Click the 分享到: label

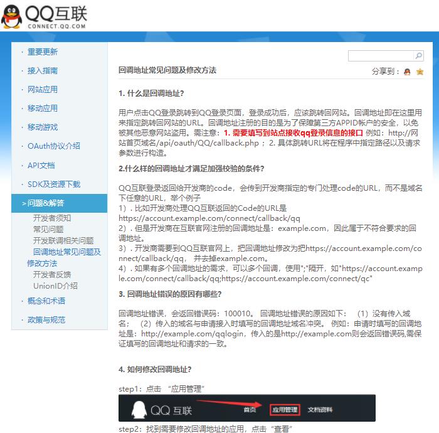click(385, 72)
